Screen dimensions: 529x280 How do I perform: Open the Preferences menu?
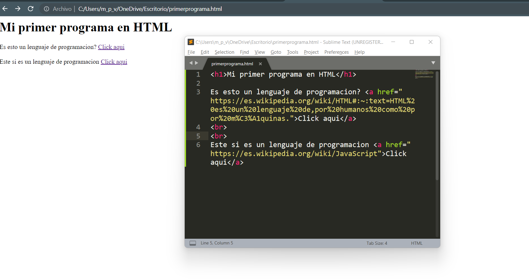click(337, 52)
